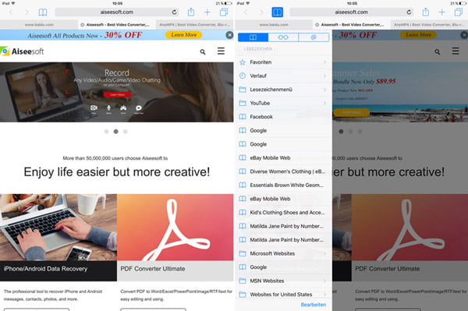This screenshot has height=311, width=468.
Task: Open PDF Converter Ultimate card on left page
Action: pyautogui.click(x=175, y=238)
